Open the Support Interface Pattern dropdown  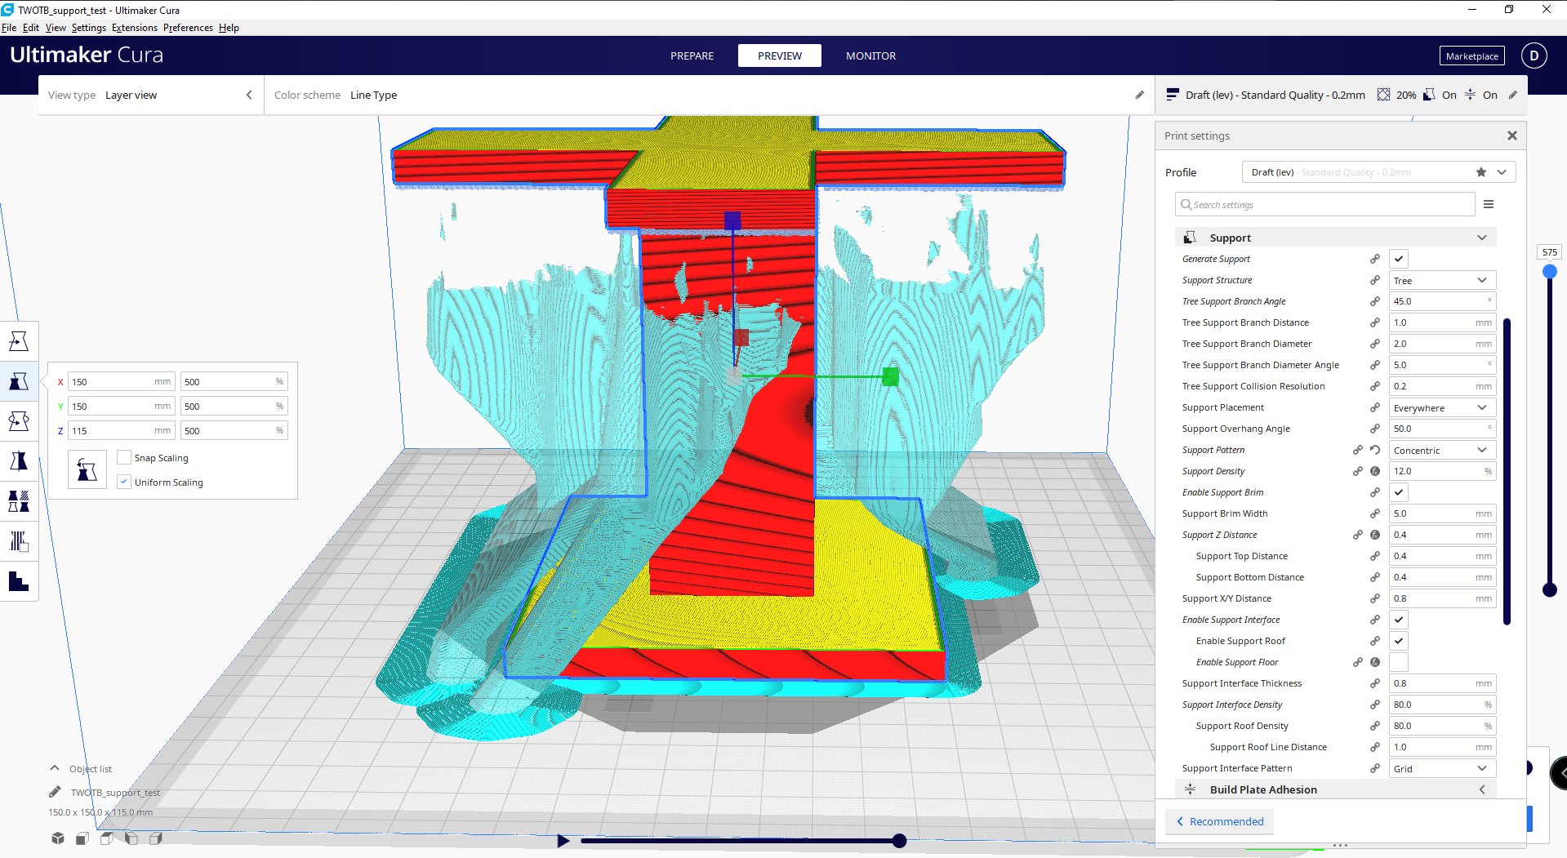(x=1442, y=768)
